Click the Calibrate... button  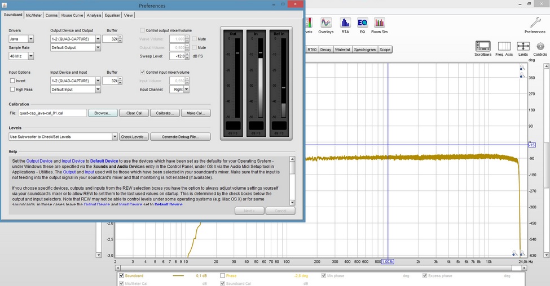[165, 113]
